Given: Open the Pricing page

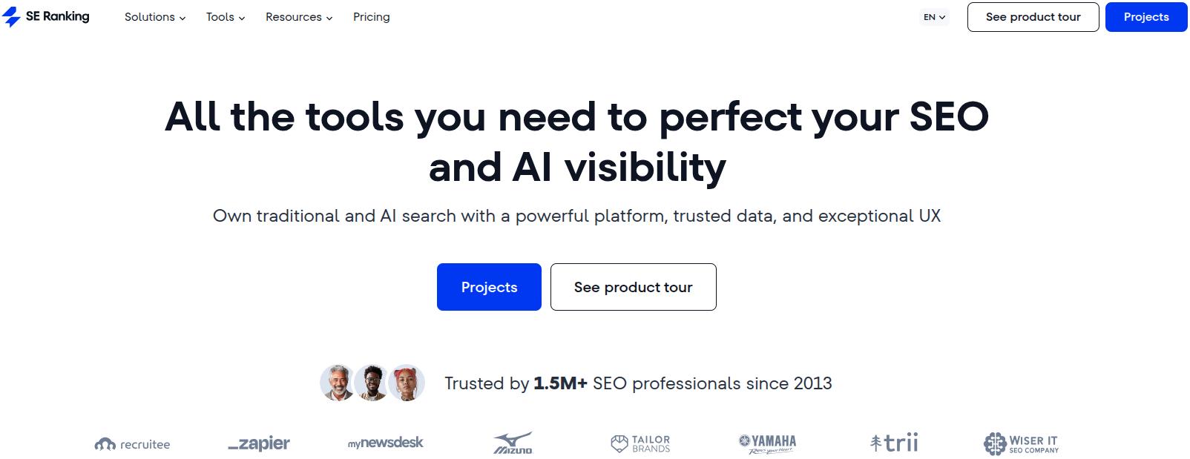Looking at the screenshot, I should (x=371, y=16).
